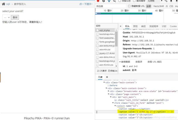Select the option value="3" node
The width and height of the screenshot is (178, 120).
tap(136, 118)
